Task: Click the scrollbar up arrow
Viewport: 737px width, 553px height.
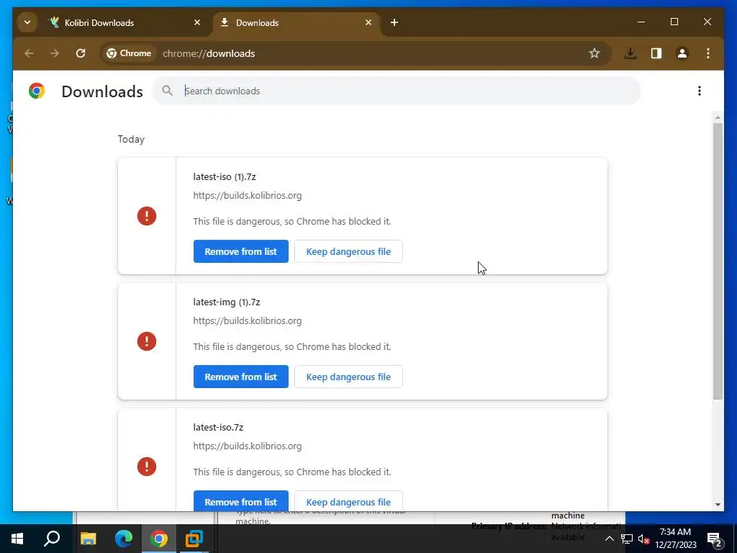Action: tap(718, 117)
